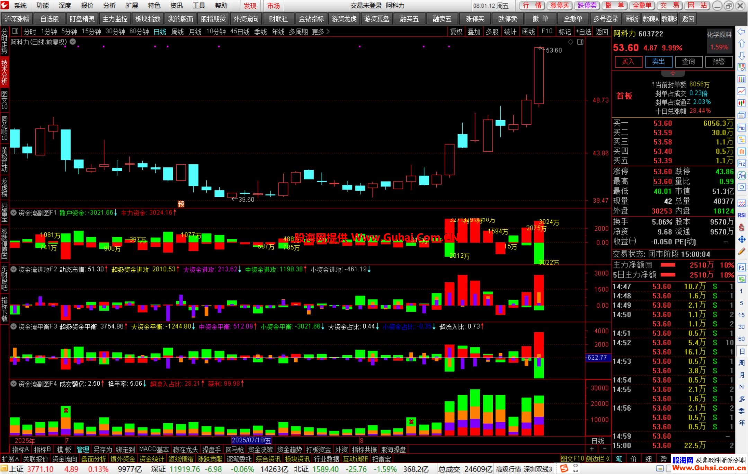The height and width of the screenshot is (474, 748).
Task: Select the RSI indicator icon
Action: (741, 215)
